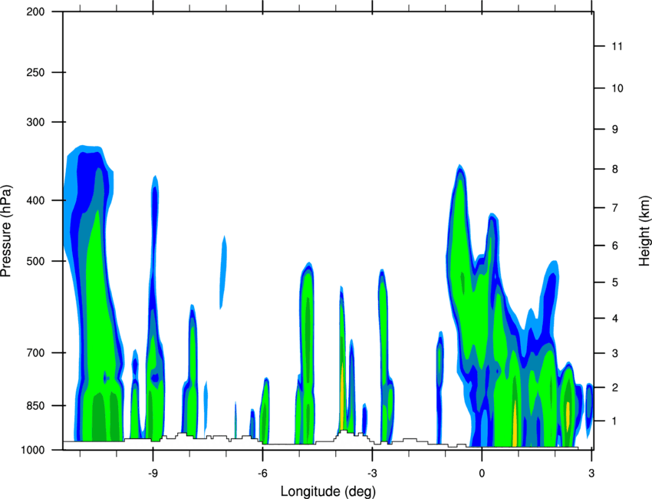Viewport: 652px width, 499px height.
Task: Select the 500 pressure tick label
Action: [x=35, y=261]
